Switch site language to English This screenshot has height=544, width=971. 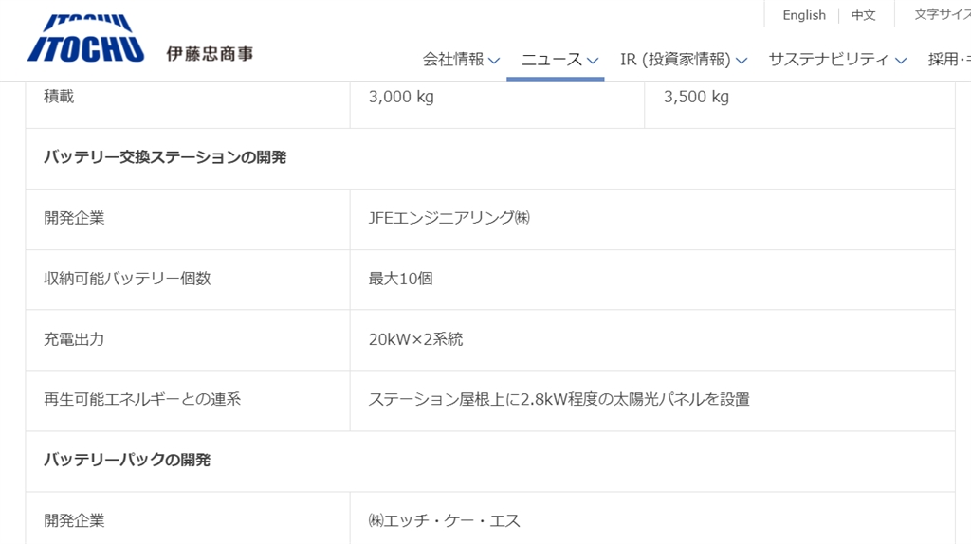click(x=804, y=15)
